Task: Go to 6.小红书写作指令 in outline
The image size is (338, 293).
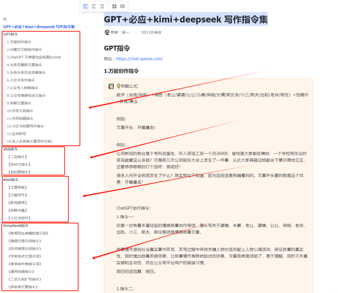Action: pyautogui.click(x=21, y=80)
